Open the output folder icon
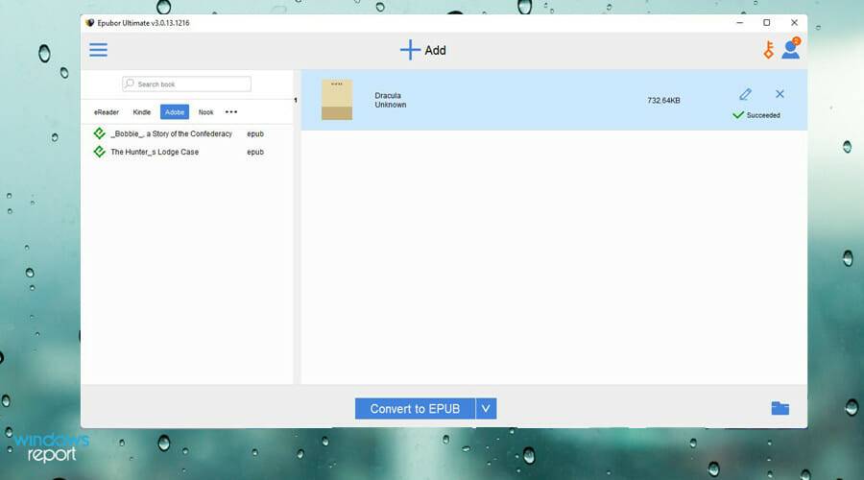The image size is (864, 480). pos(780,408)
